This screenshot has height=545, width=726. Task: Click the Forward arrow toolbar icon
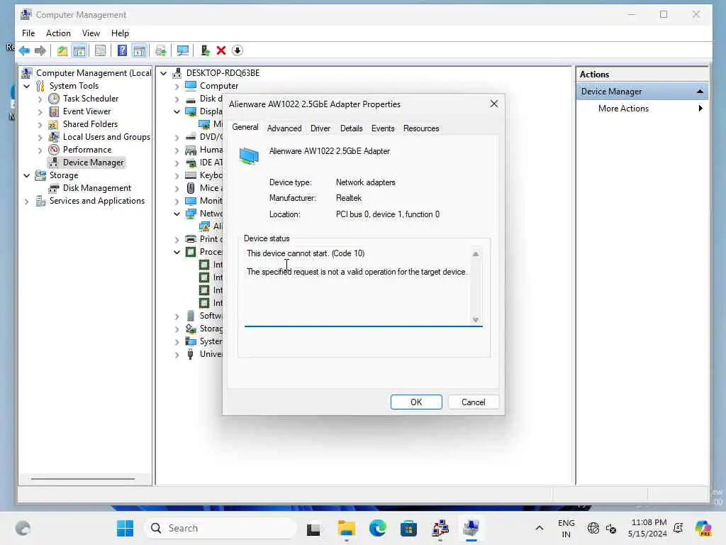[x=40, y=50]
